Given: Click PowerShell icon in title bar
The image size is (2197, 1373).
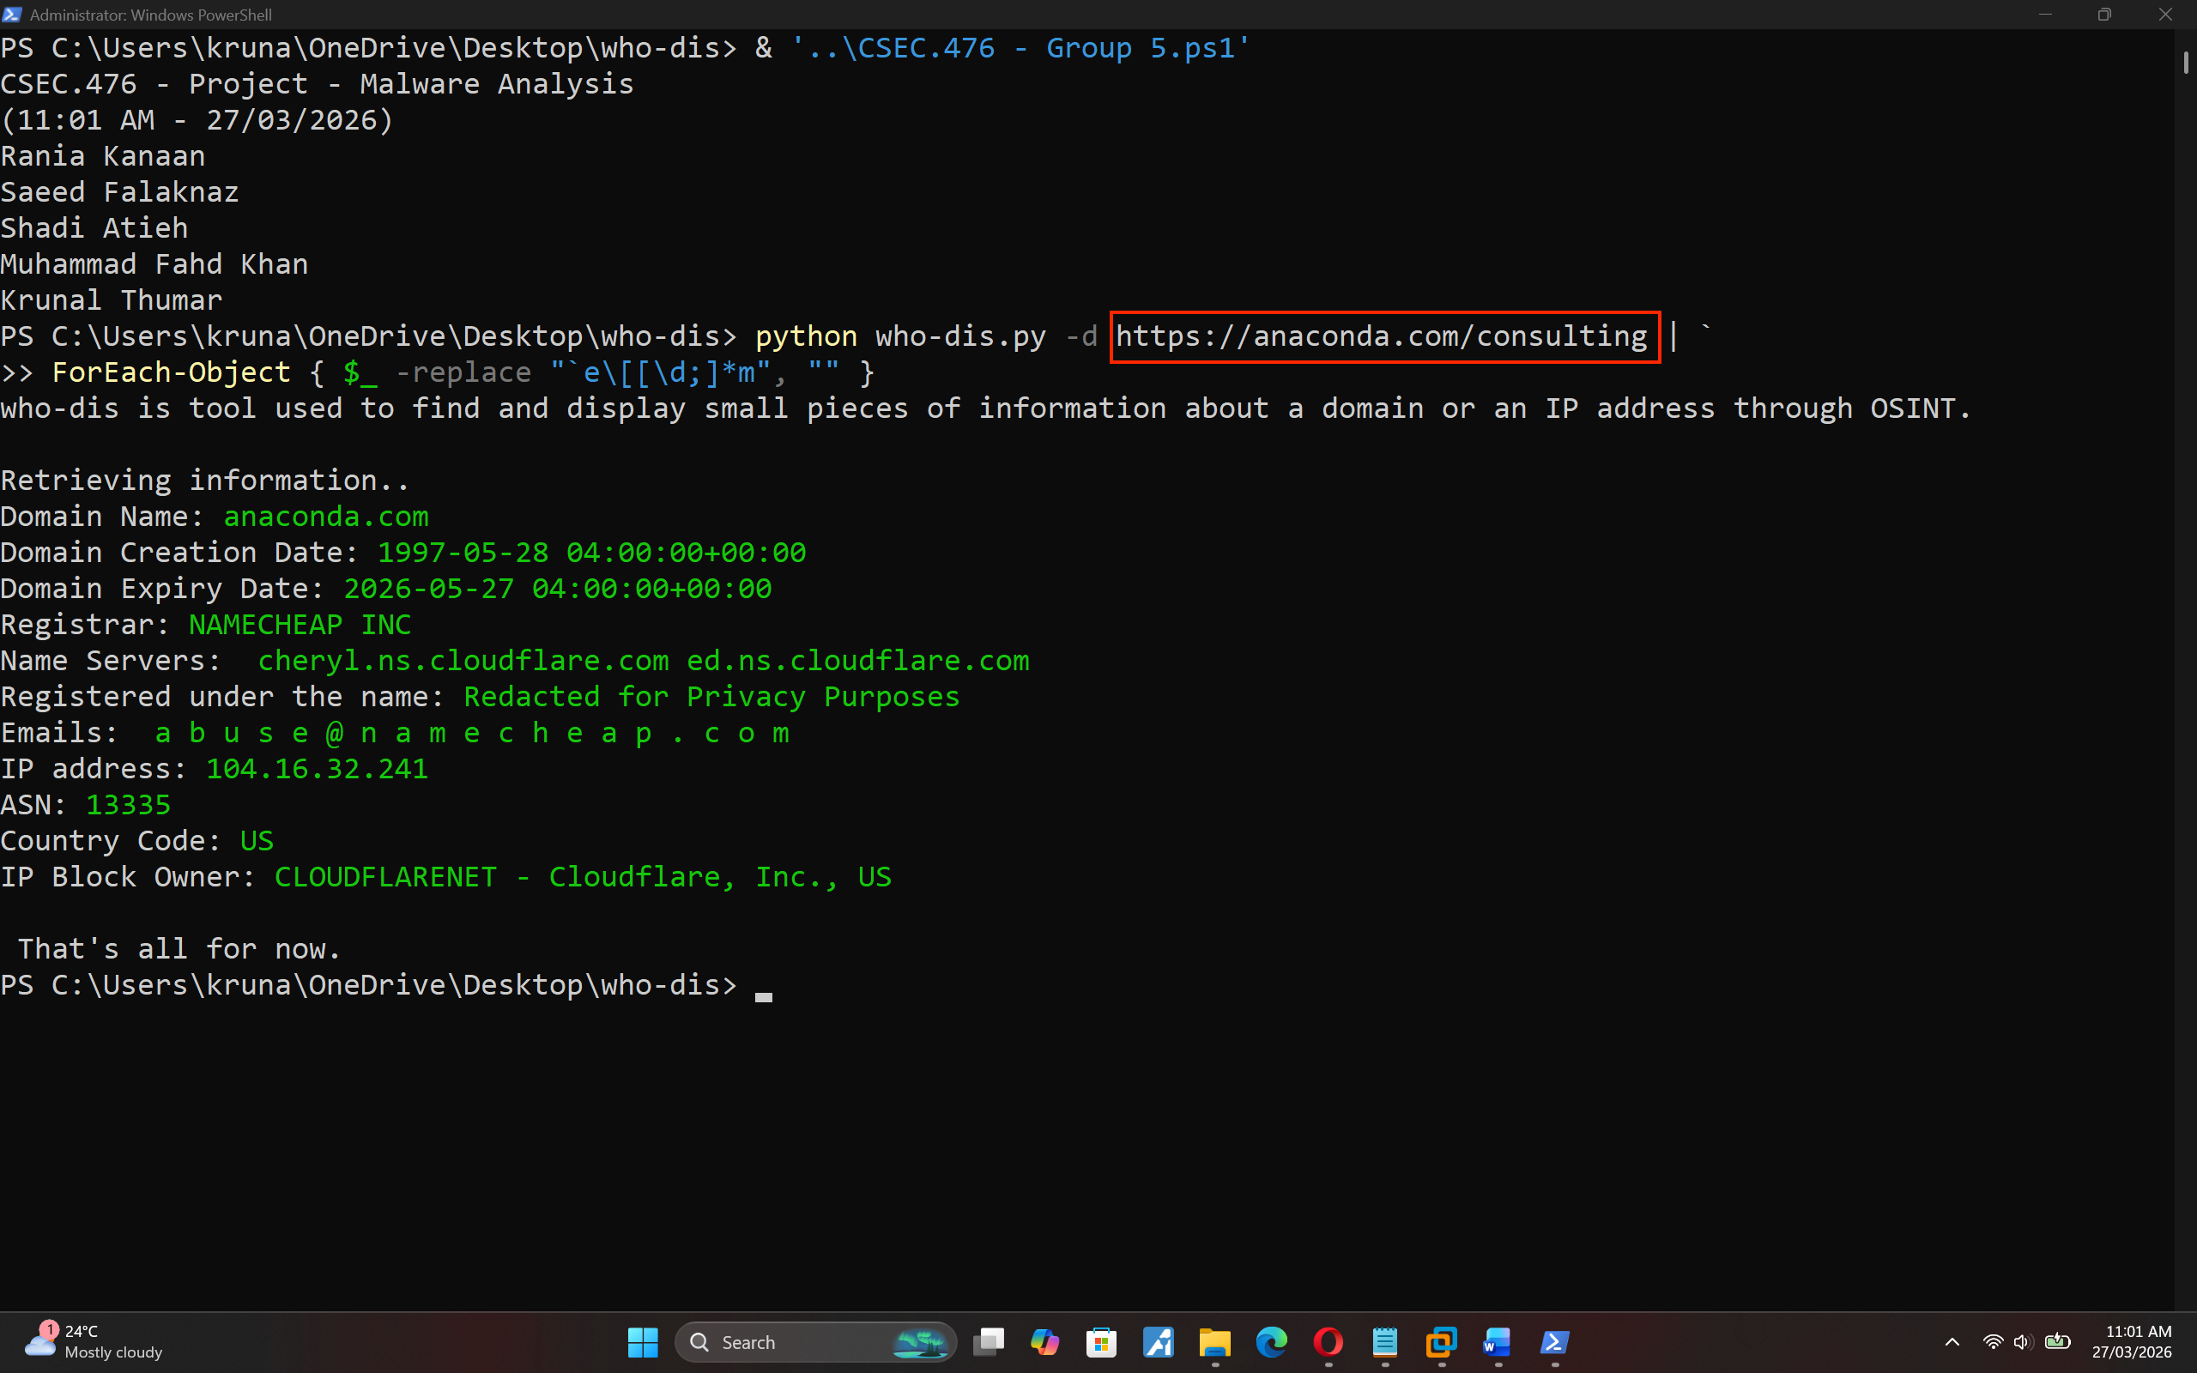Looking at the screenshot, I should click(x=12, y=15).
